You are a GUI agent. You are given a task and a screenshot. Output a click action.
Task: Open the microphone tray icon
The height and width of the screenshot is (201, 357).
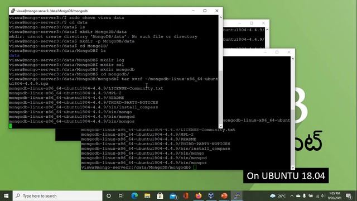pos(304,196)
